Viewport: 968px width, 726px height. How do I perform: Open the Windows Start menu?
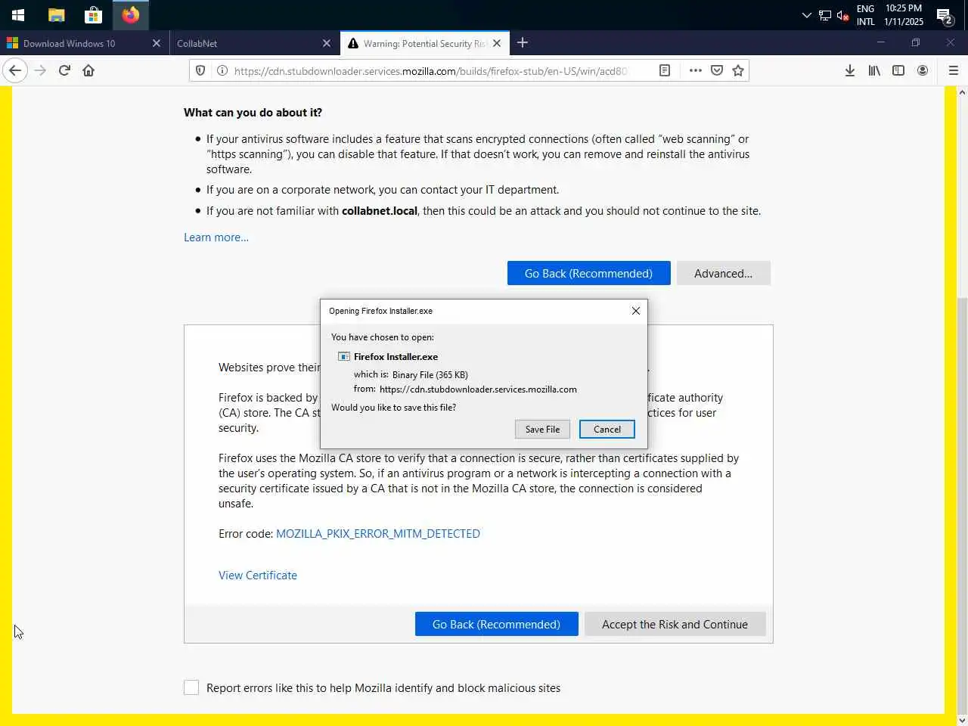[x=18, y=14]
